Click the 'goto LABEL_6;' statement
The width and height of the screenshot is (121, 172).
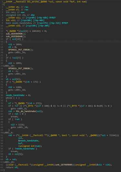click(19, 109)
